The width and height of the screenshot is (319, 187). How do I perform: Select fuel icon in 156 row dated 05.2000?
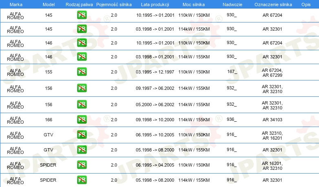pyautogui.click(x=82, y=104)
